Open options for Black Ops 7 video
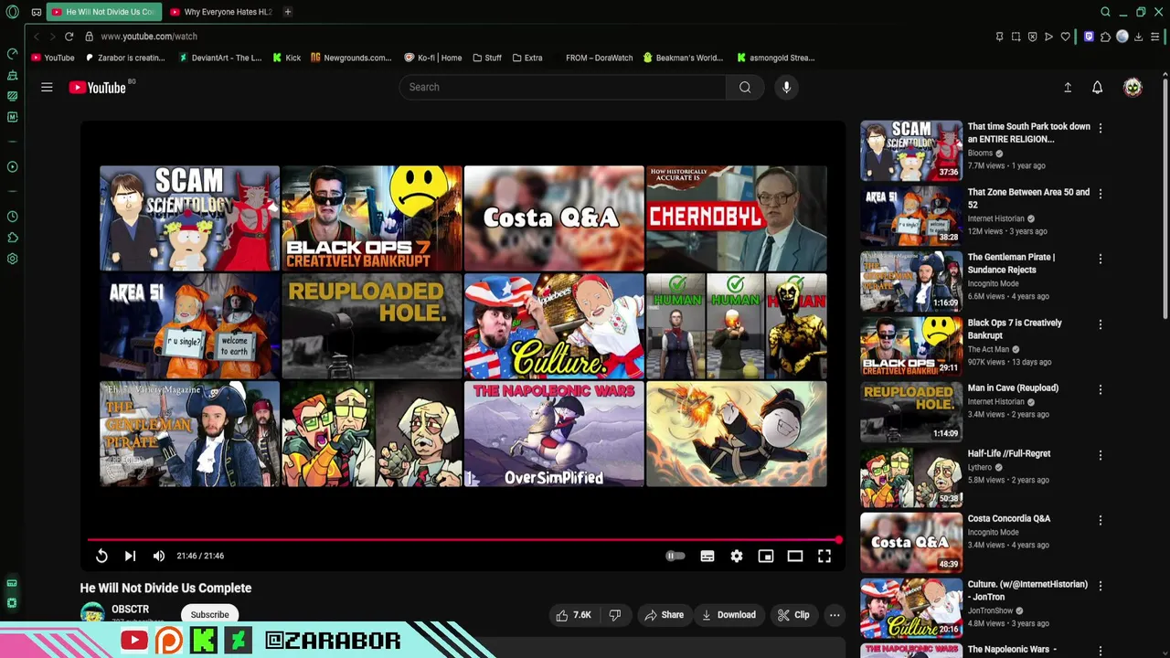1170x658 pixels. pyautogui.click(x=1101, y=324)
